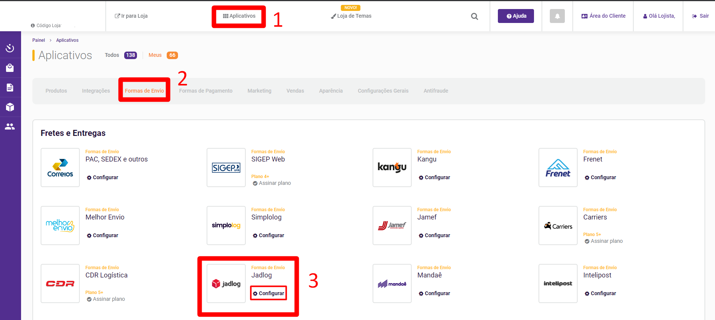Select the Integrações category tab
Image resolution: width=715 pixels, height=320 pixels.
pos(96,91)
